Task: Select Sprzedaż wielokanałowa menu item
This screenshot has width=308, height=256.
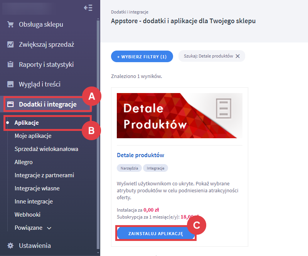Action: click(x=46, y=149)
